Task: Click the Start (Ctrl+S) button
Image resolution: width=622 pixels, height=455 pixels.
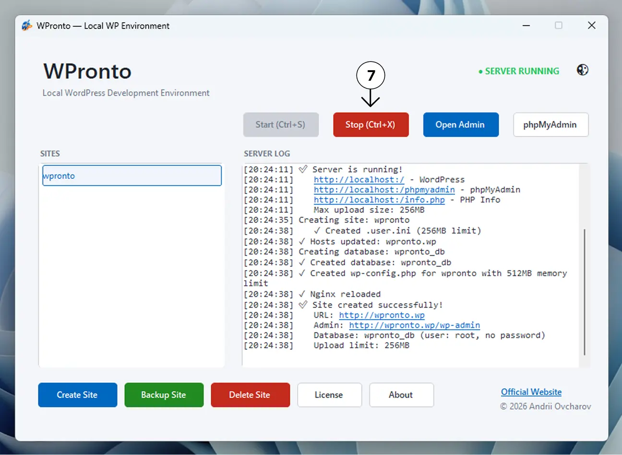Action: tap(281, 125)
